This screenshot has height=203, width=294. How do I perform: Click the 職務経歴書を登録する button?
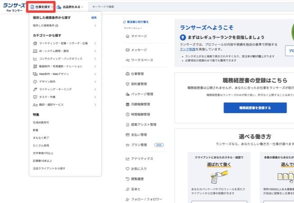point(255,108)
